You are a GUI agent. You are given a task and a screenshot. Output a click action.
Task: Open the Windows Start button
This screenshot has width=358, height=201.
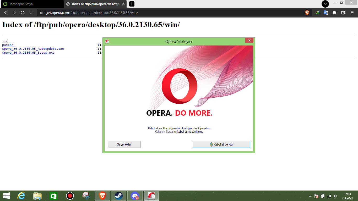[7, 196]
